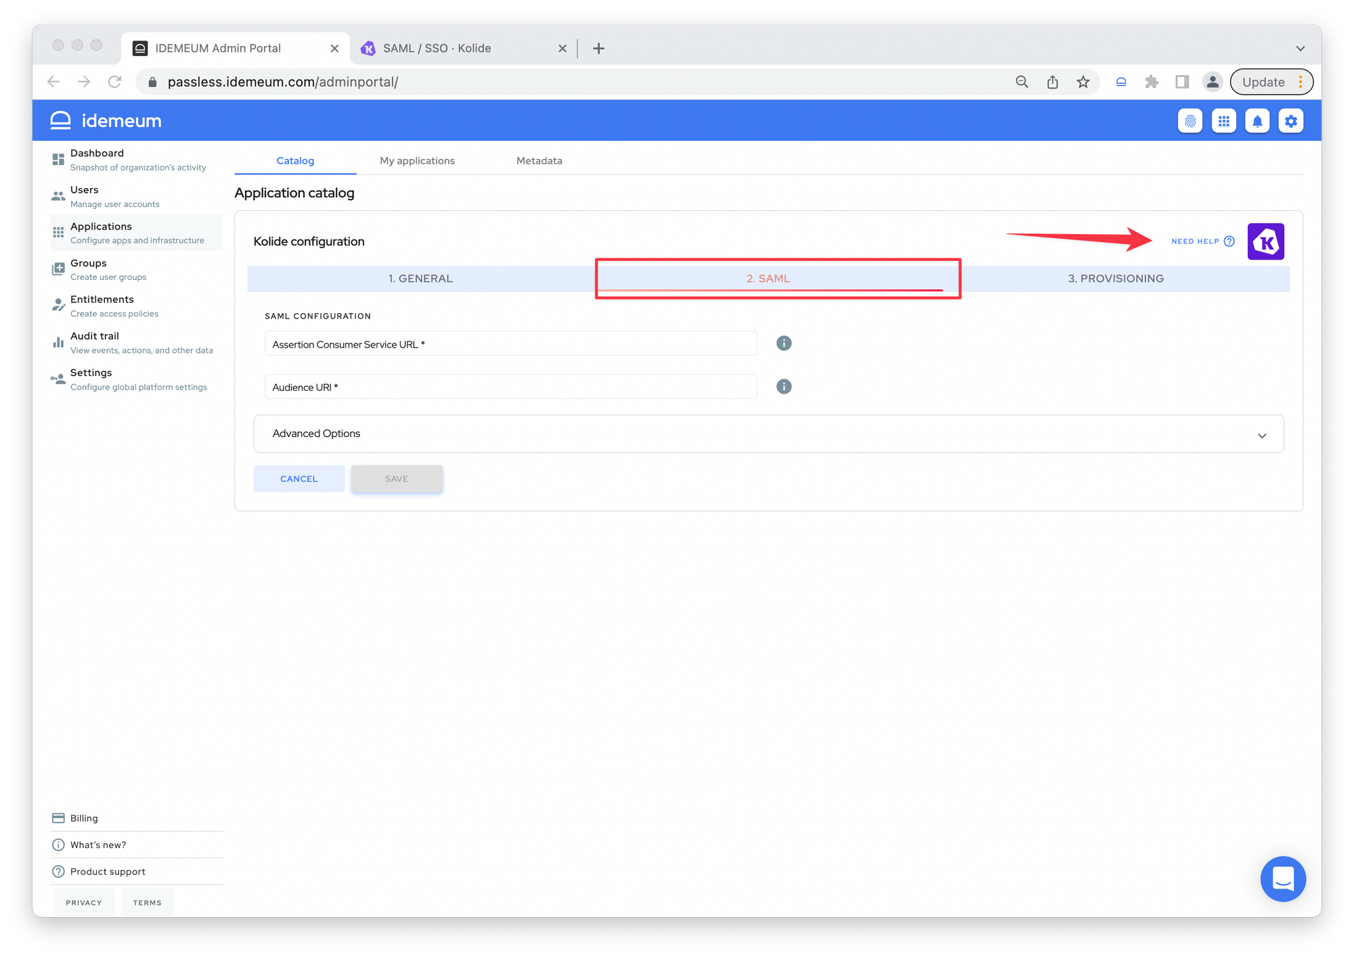Open the 3. PROVISIONING step tab
The width and height of the screenshot is (1354, 957).
click(x=1116, y=279)
